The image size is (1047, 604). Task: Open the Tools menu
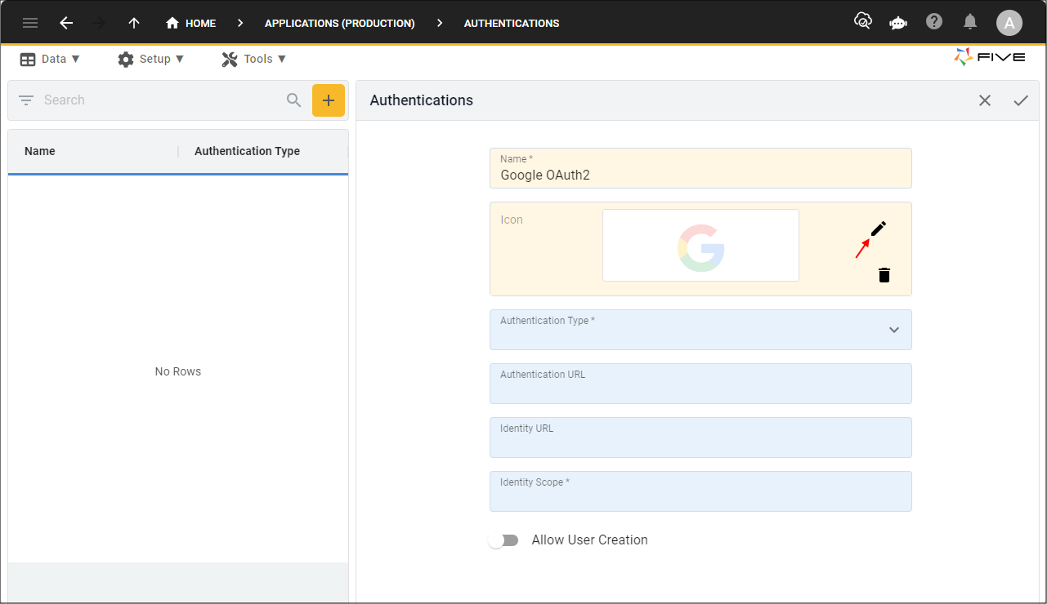click(254, 59)
